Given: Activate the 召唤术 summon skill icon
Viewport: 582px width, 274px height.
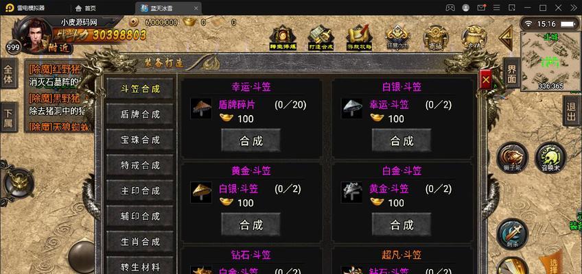Looking at the screenshot, I should [x=550, y=158].
